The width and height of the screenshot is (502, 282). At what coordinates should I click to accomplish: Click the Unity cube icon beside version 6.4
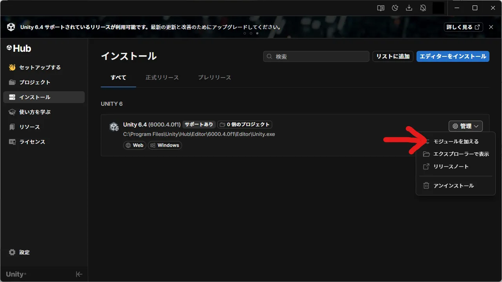click(114, 127)
